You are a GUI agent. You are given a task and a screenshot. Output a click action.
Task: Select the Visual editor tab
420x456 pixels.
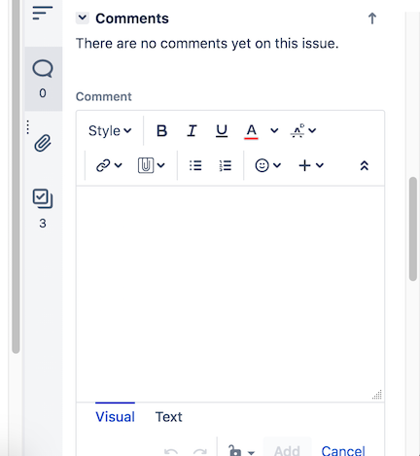tap(115, 417)
